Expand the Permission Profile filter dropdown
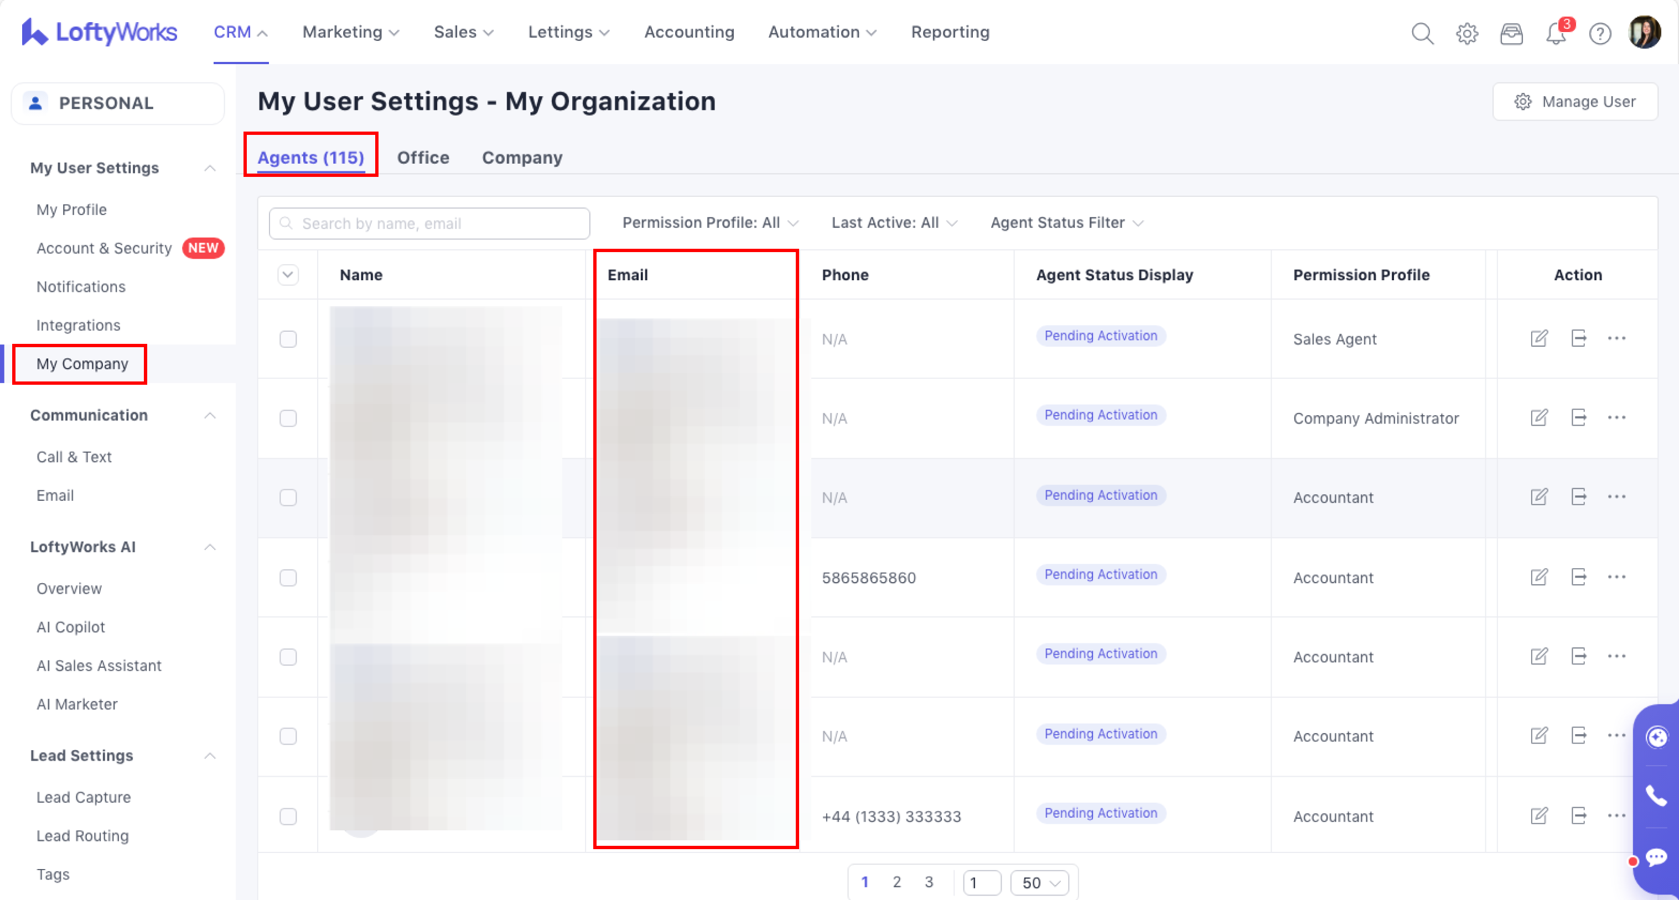 tap(710, 223)
